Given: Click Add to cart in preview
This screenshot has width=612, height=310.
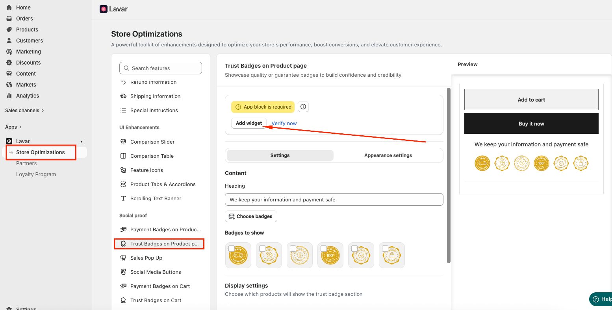Looking at the screenshot, I should pos(531,100).
